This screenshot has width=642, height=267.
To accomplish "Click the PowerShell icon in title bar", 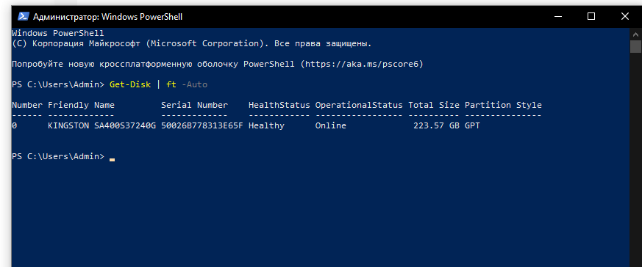I will [23, 17].
